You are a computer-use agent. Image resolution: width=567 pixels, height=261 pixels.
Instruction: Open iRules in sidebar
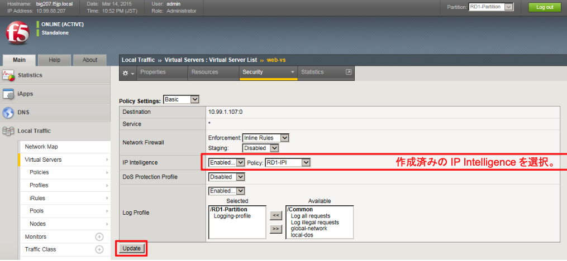[37, 199]
